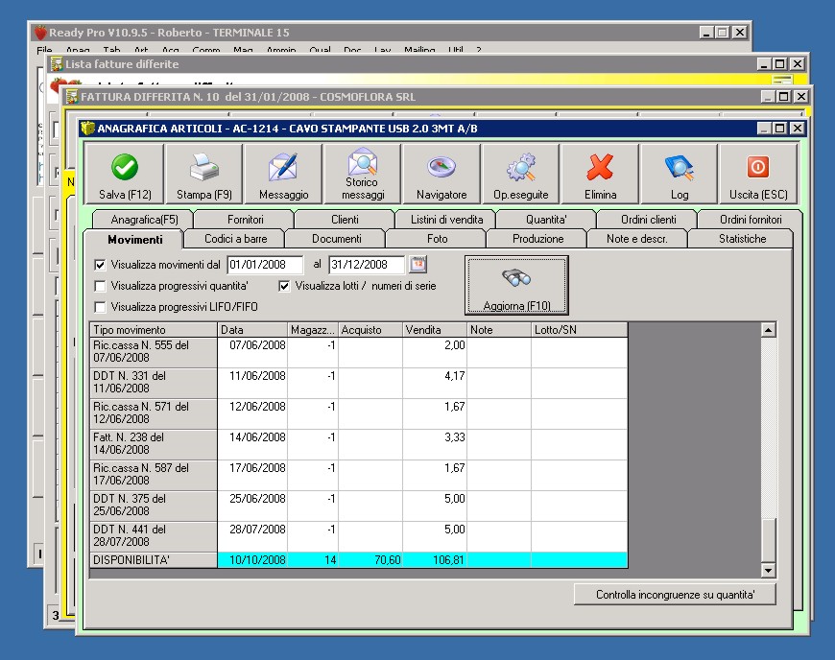
Task: Uncheck Visualizza movimenti dal checkbox
Action: [101, 265]
